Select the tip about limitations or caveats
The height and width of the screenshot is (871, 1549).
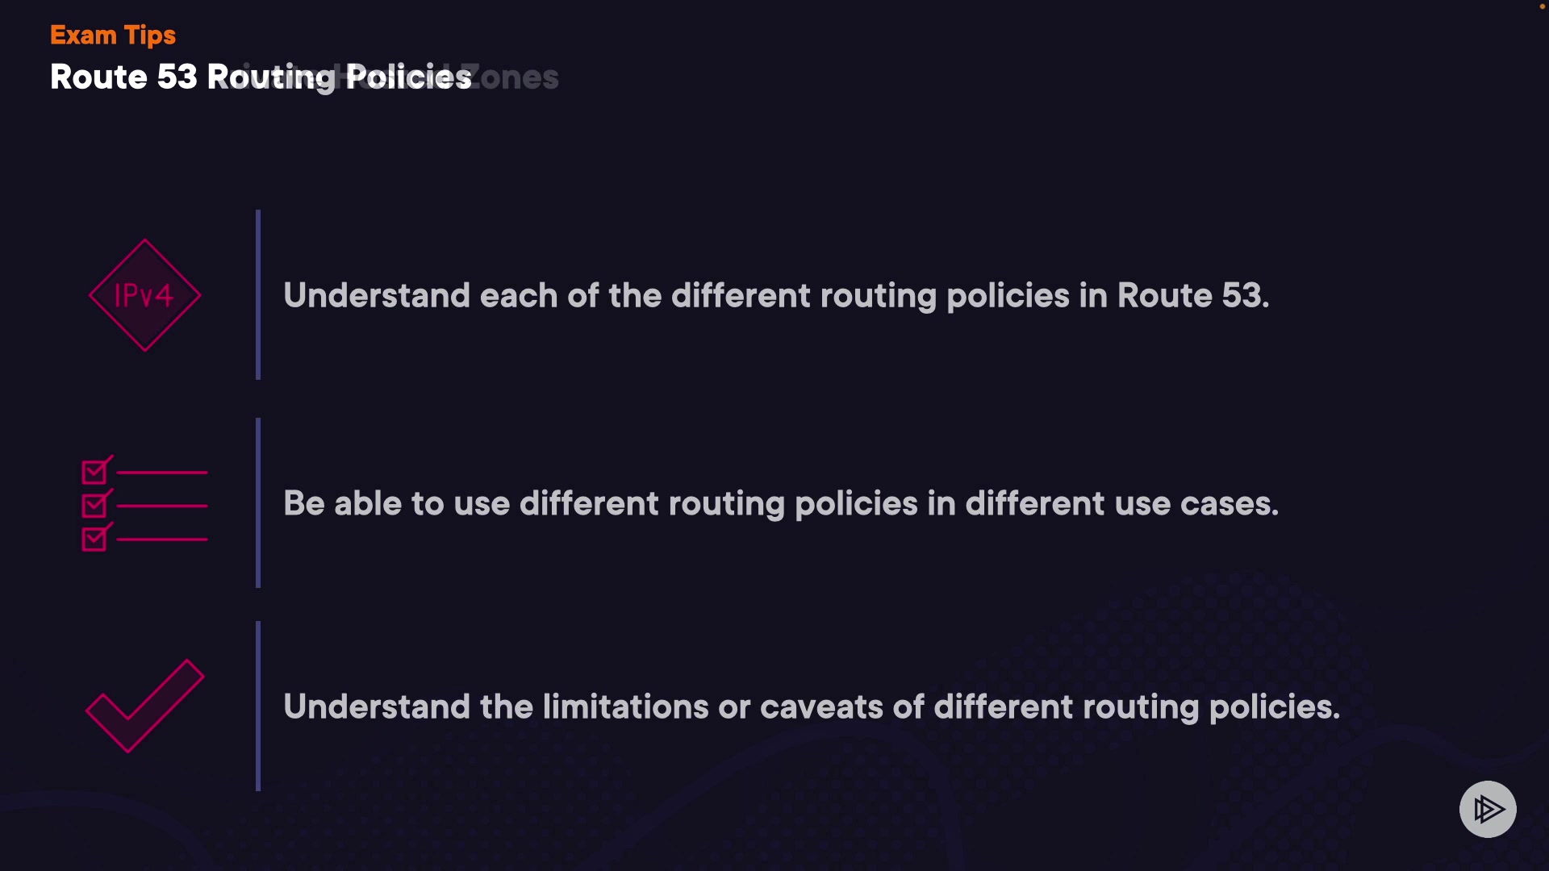812,707
